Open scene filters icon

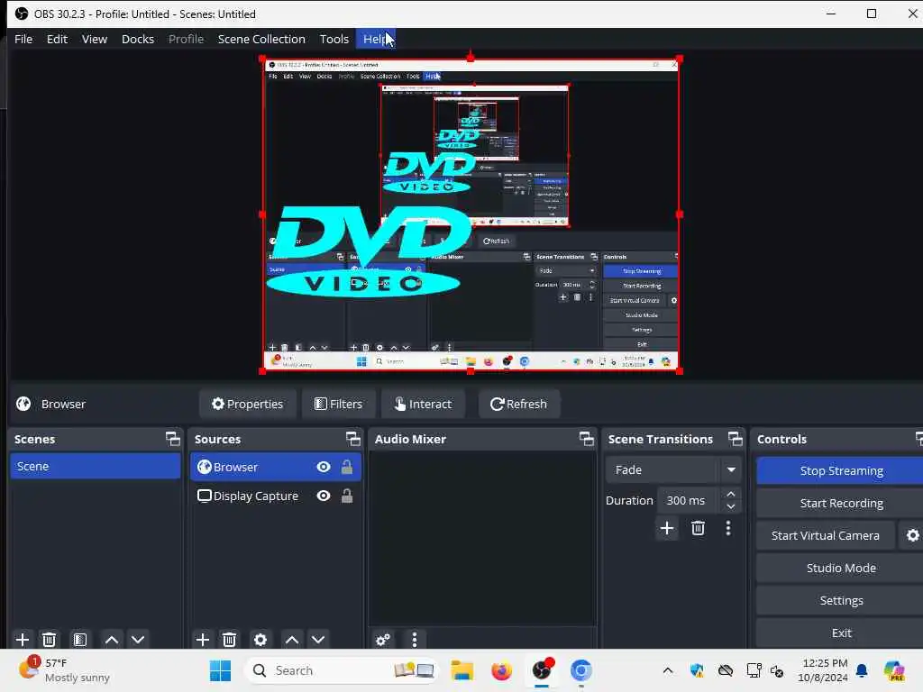[80, 640]
